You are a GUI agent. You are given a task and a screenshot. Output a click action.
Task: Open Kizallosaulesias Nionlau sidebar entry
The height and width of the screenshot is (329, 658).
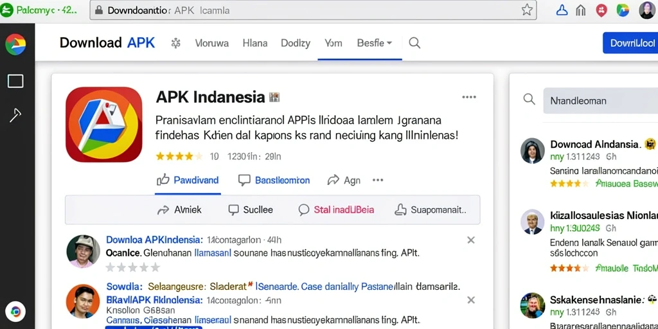(604, 216)
